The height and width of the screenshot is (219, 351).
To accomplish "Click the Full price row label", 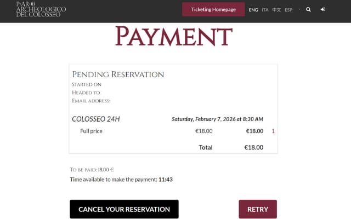I will [x=92, y=131].
